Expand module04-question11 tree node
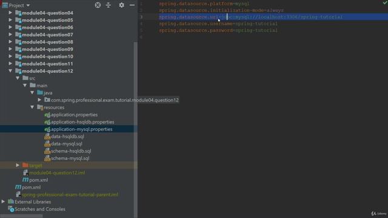The width and height of the screenshot is (388, 218). pos(10,64)
